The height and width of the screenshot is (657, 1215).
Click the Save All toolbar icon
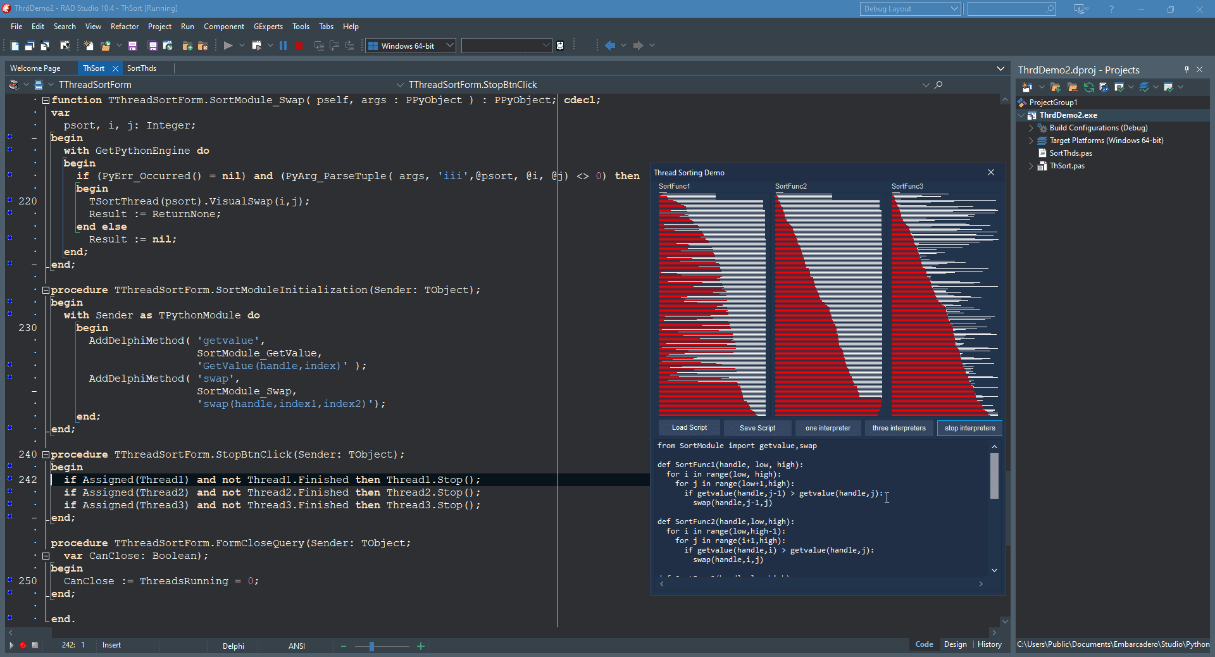coord(153,46)
